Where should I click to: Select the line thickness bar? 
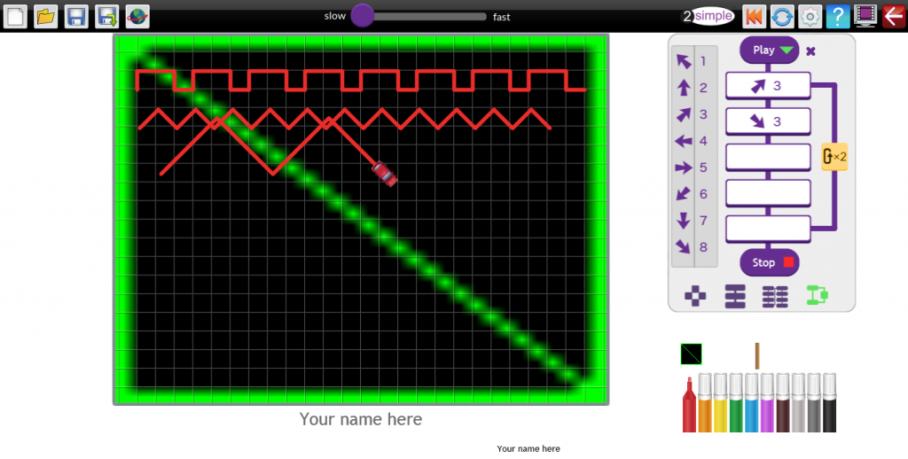pos(757,356)
